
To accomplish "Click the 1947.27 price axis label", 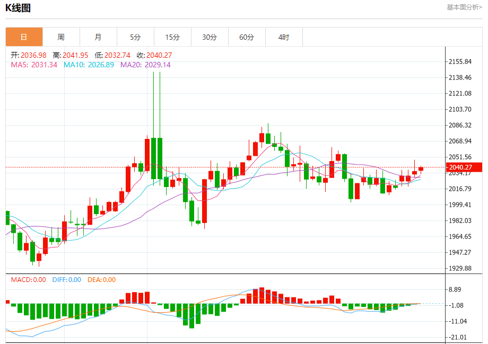I will coord(460,252).
